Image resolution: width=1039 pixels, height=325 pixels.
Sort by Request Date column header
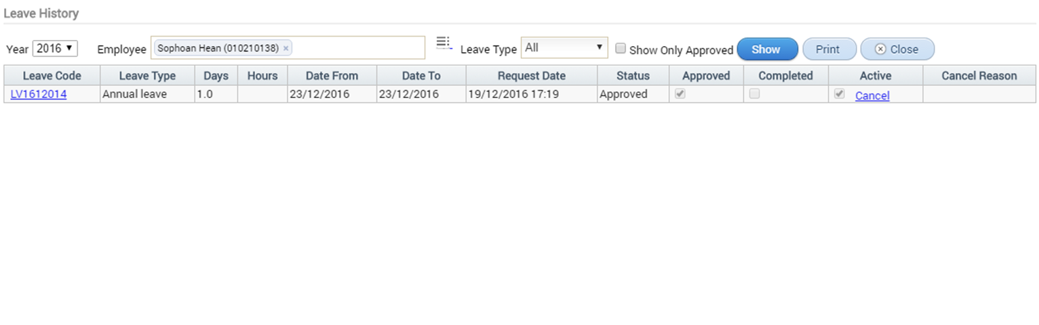532,76
